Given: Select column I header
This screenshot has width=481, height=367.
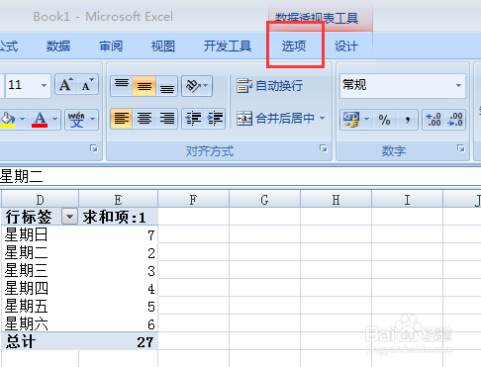Looking at the screenshot, I should (x=407, y=200).
